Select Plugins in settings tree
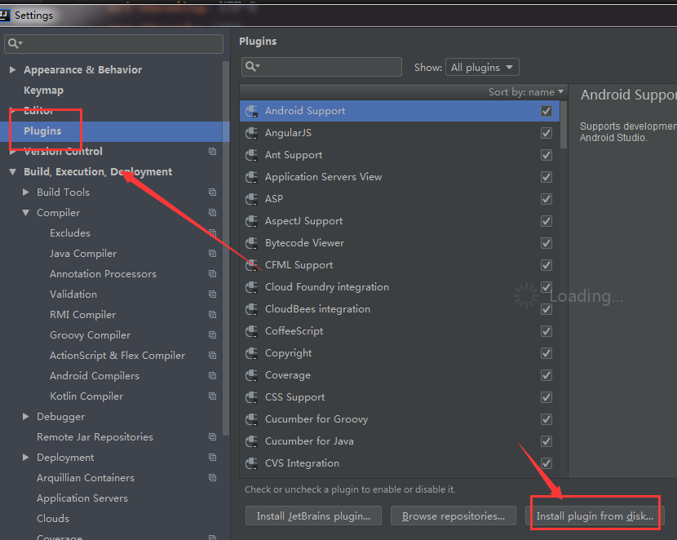Image resolution: width=677 pixels, height=540 pixels. point(42,131)
